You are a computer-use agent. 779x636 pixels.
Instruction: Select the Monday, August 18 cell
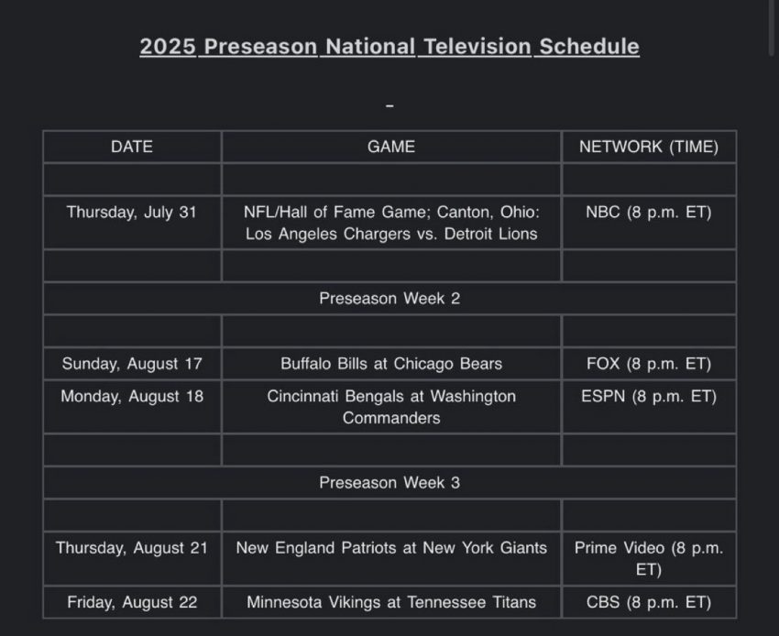(132, 397)
